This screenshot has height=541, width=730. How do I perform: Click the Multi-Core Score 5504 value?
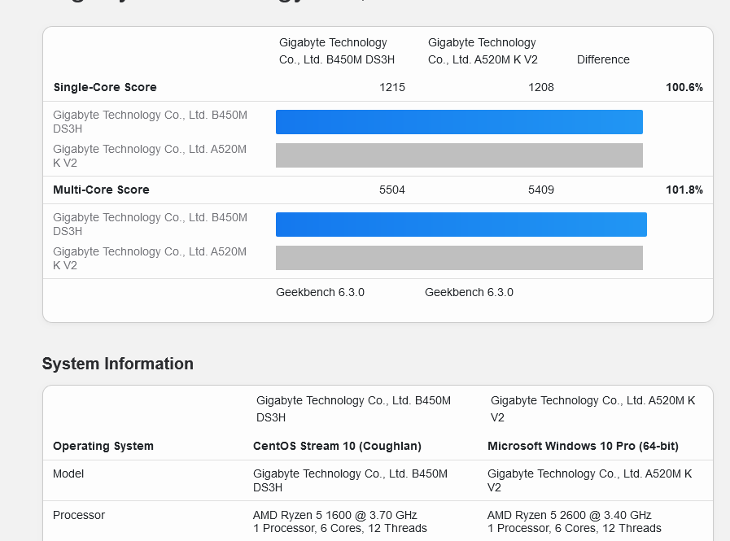(392, 190)
